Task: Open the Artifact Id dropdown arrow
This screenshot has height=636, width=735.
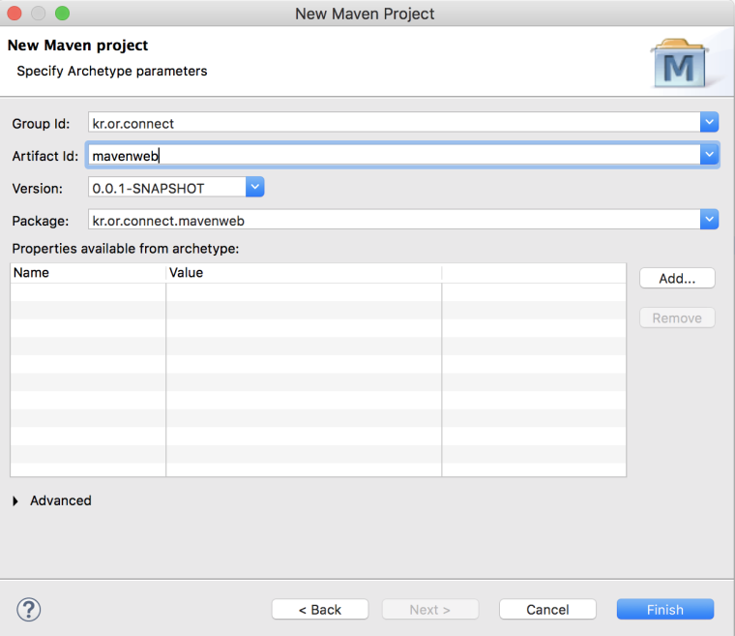Action: (709, 155)
